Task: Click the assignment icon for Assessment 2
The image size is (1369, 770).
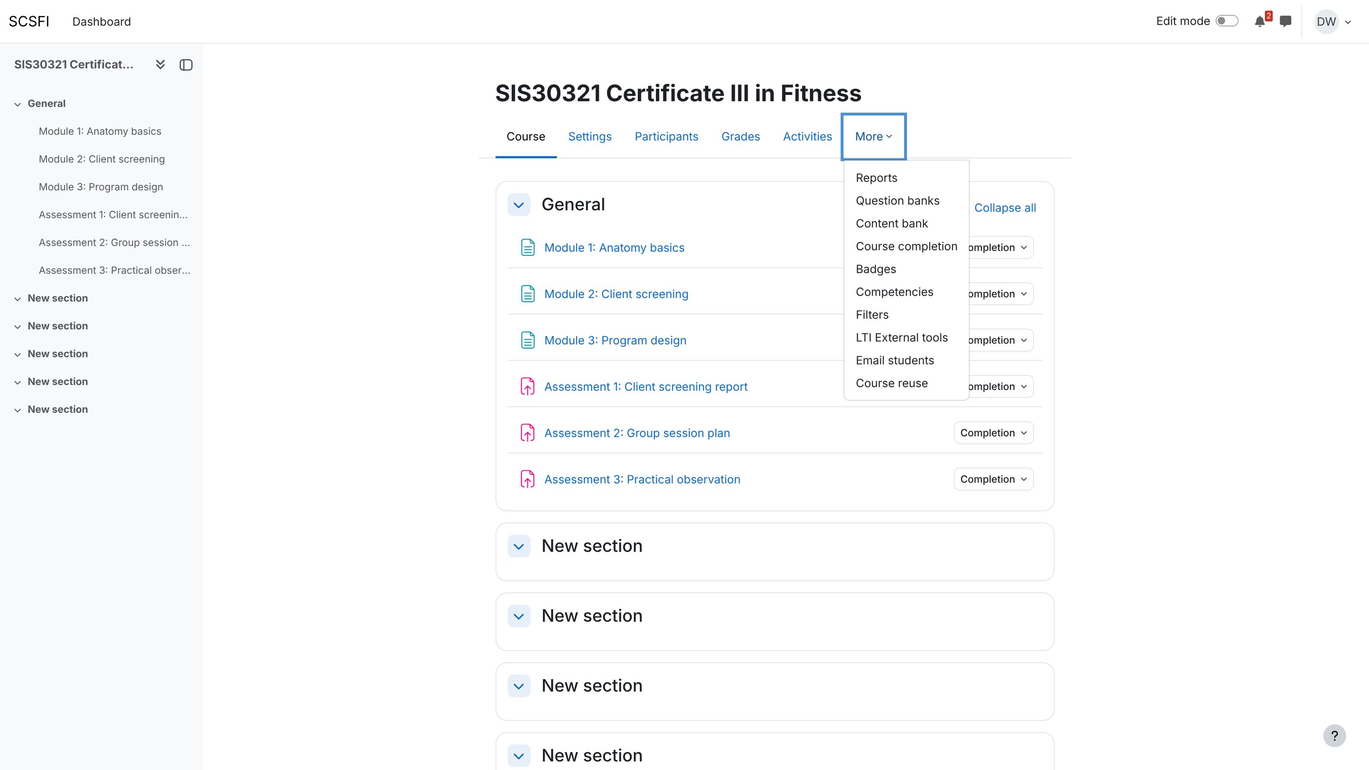Action: tap(528, 433)
